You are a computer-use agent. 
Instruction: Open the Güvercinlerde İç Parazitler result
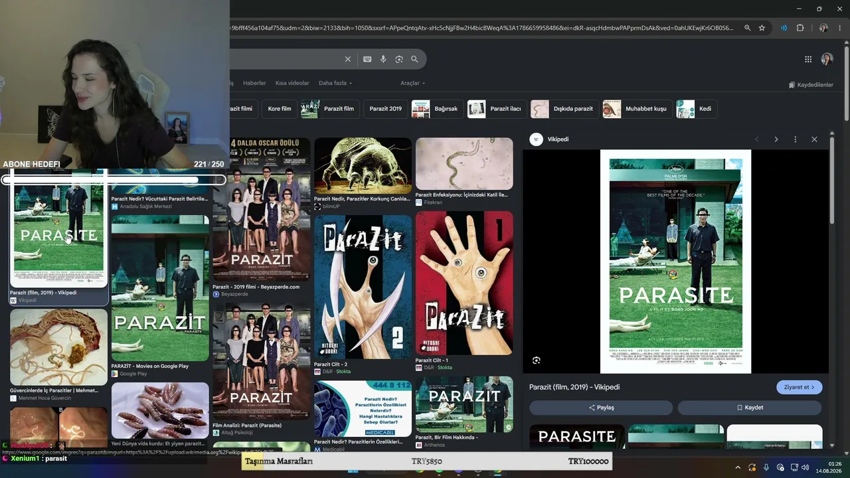tap(58, 347)
